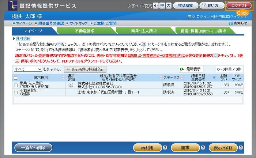
Task: Click the 0~0件目 / 0件 counter
Action: point(229,69)
